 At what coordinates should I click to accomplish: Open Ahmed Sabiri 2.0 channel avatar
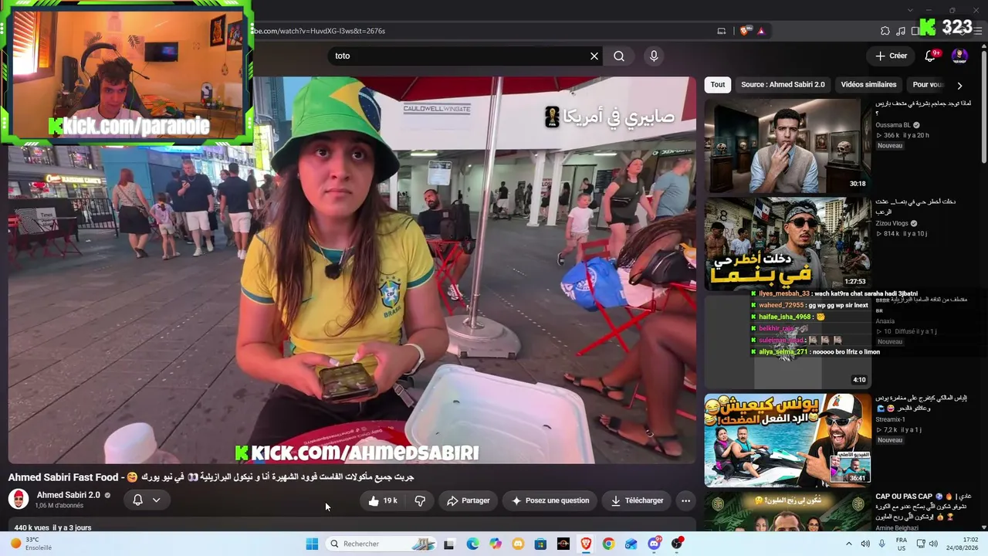19,499
